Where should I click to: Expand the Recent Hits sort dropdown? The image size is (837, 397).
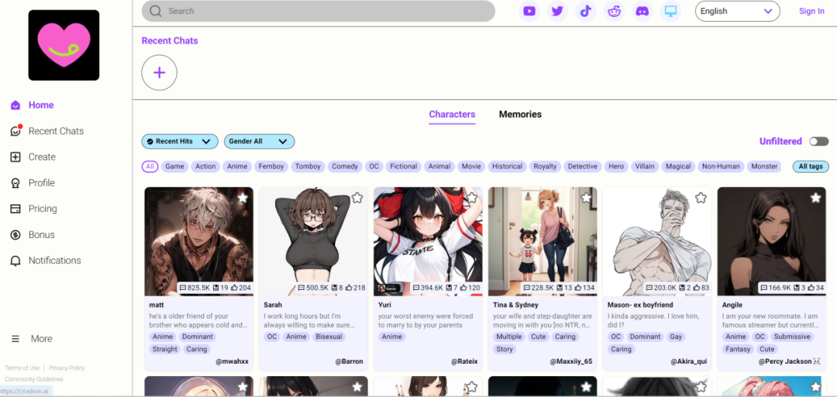point(180,141)
